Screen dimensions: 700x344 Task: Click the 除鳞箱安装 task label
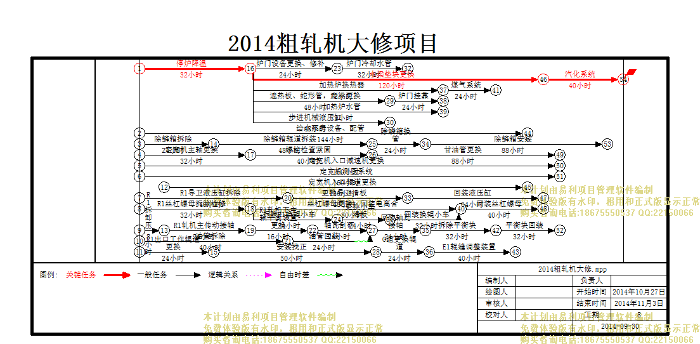tap(513, 138)
